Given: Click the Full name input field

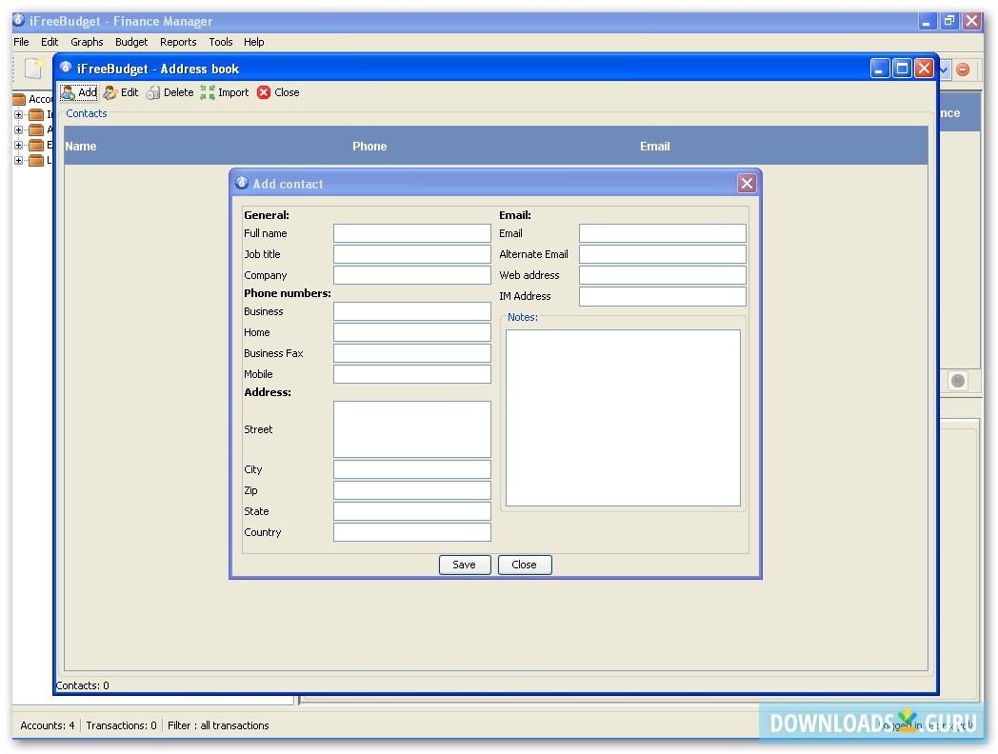Looking at the screenshot, I should tap(411, 233).
